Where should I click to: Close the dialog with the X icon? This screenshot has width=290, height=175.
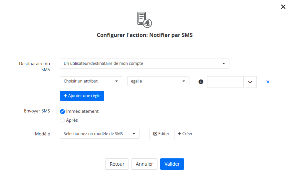[x=283, y=7]
